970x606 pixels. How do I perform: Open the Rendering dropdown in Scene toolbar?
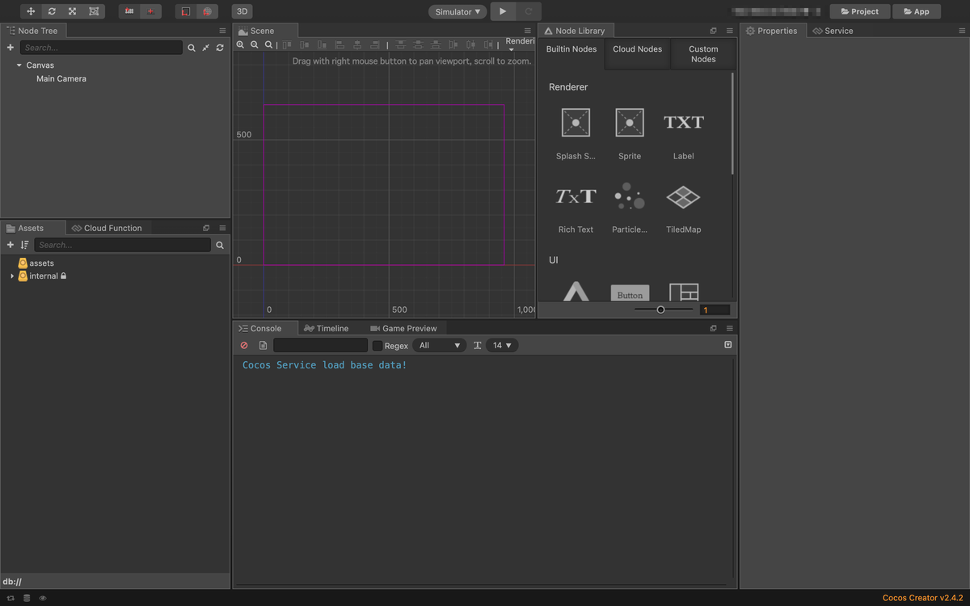coord(520,44)
